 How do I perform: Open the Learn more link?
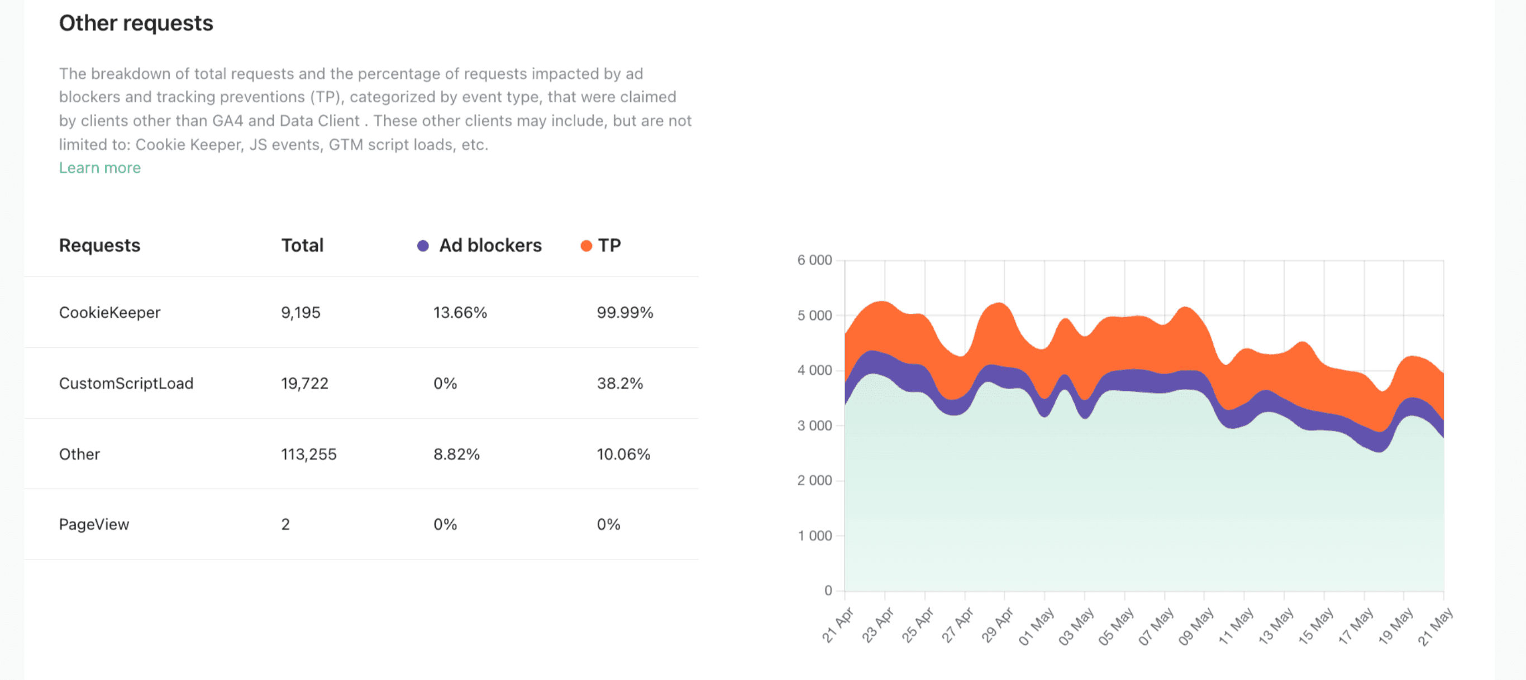99,167
